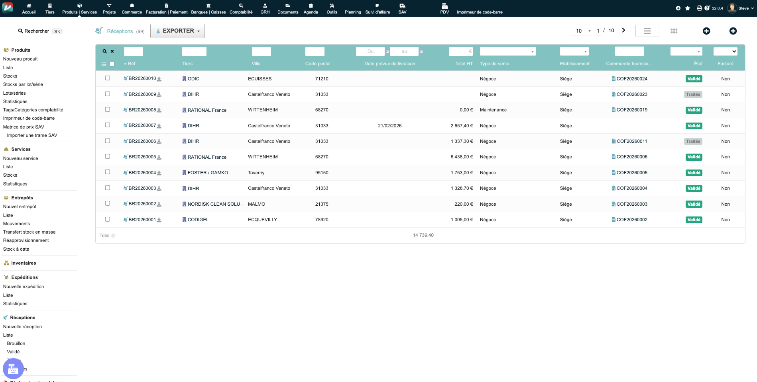Clear filters with the X icon
Screen dimensions: 757x382
pos(112,51)
